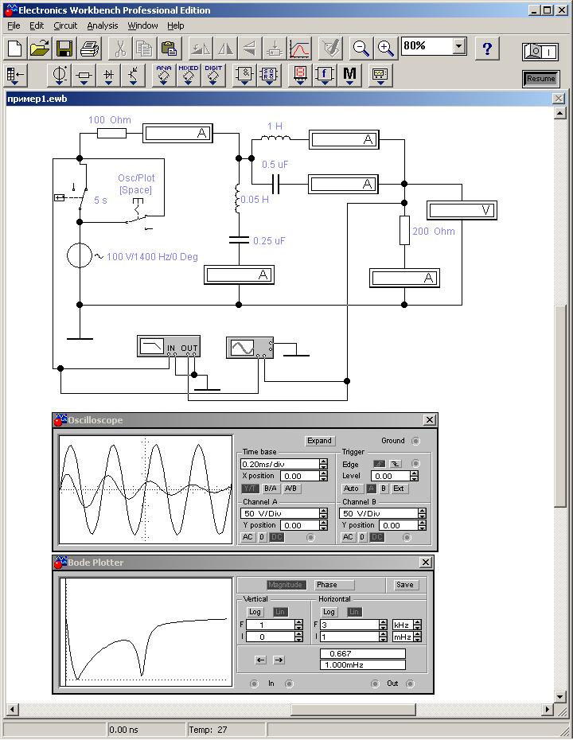573x740 pixels.
Task: Open the File menu
Action: tap(14, 25)
